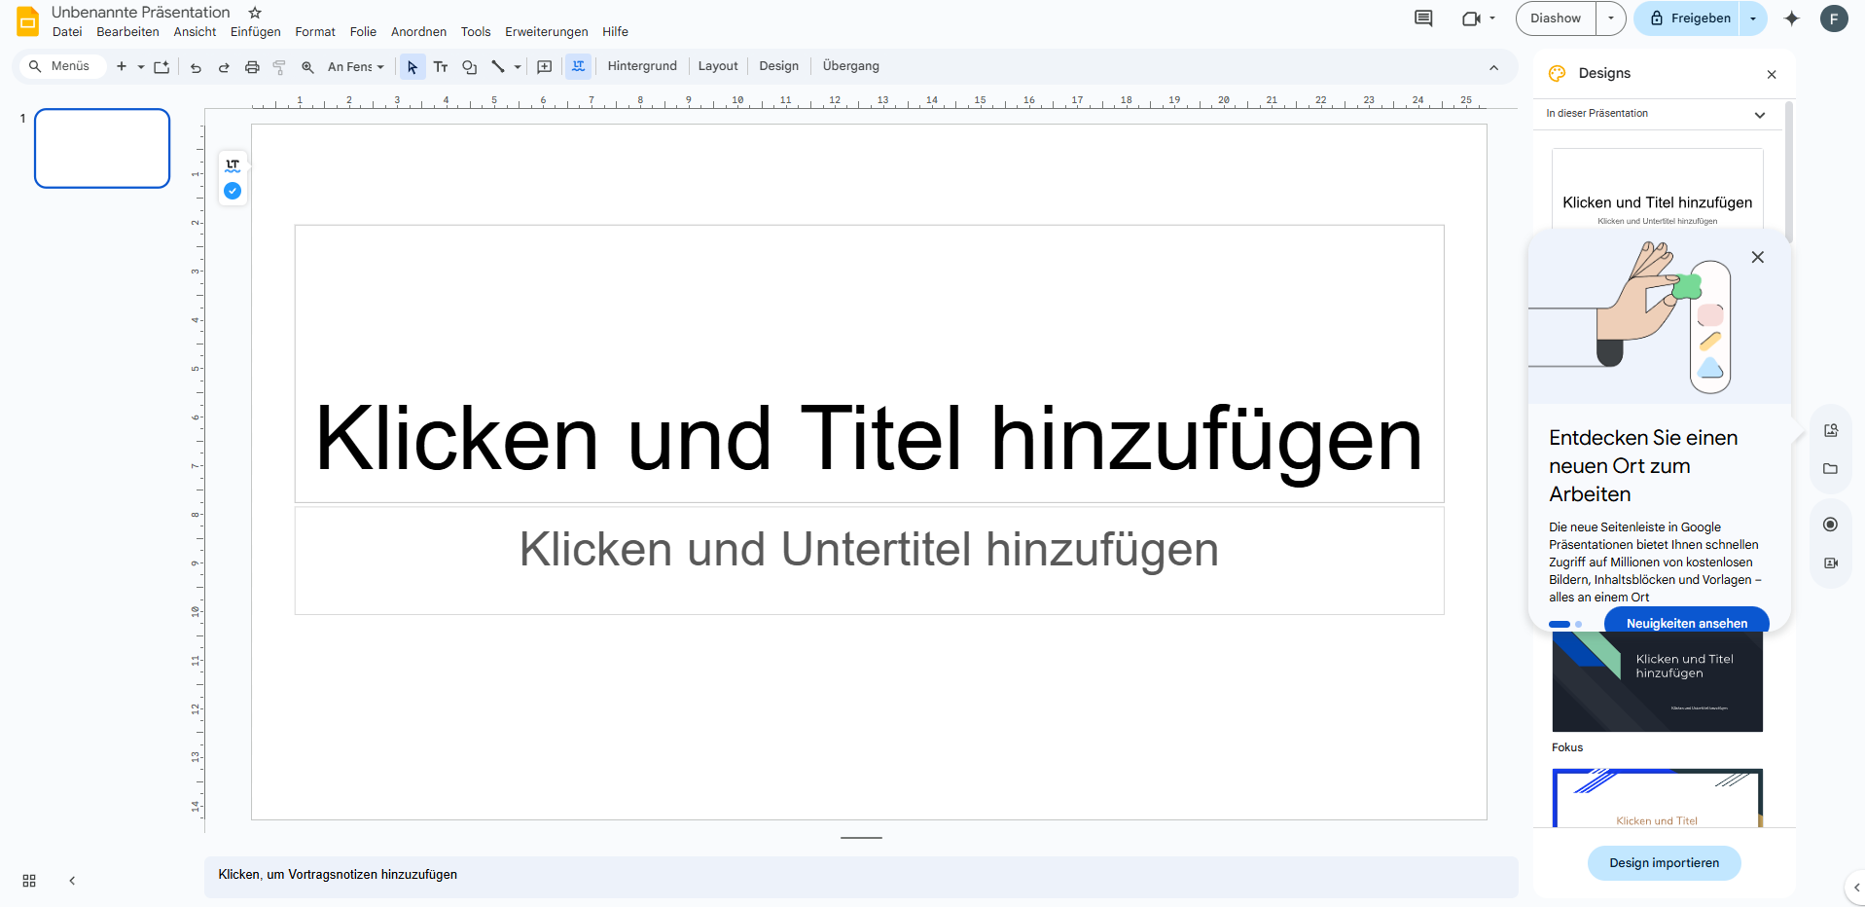The height and width of the screenshot is (907, 1865).
Task: Click 'Neuigkeiten ansehen' button
Action: tap(1686, 622)
